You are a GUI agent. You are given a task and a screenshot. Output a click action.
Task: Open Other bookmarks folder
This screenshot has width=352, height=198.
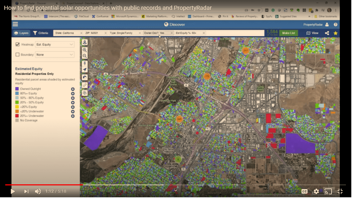coord(325,16)
